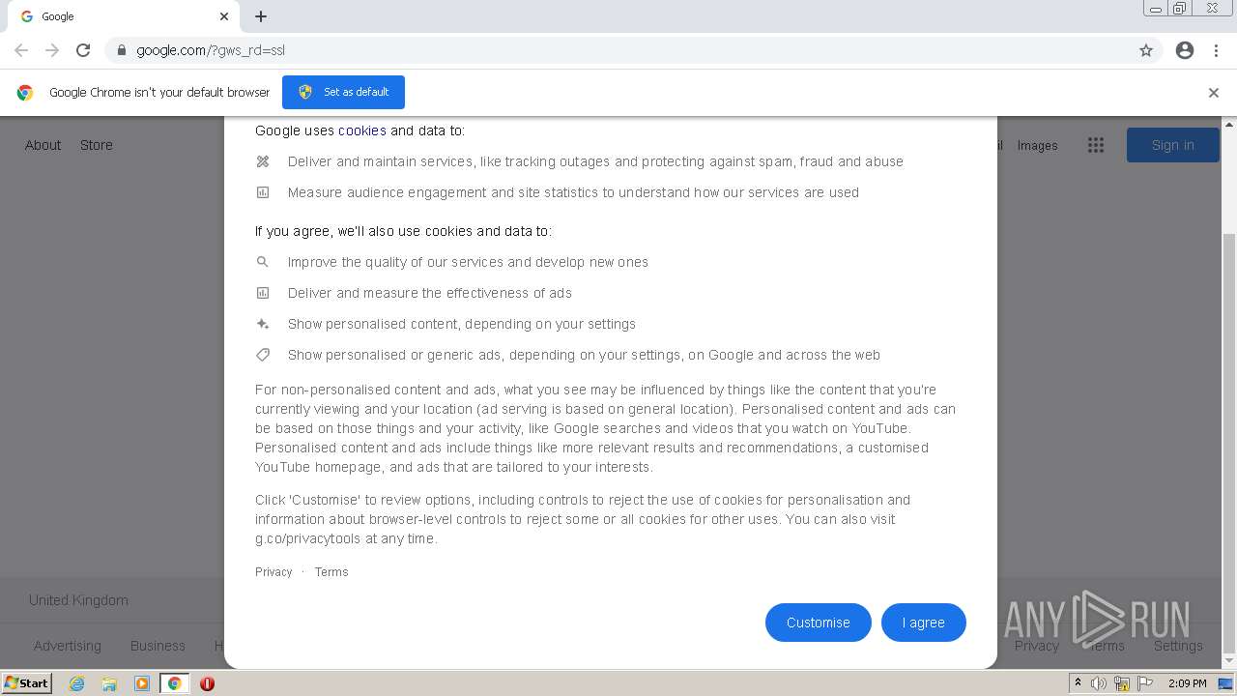
Task: Open the Chrome three-dot menu
Action: click(x=1216, y=50)
